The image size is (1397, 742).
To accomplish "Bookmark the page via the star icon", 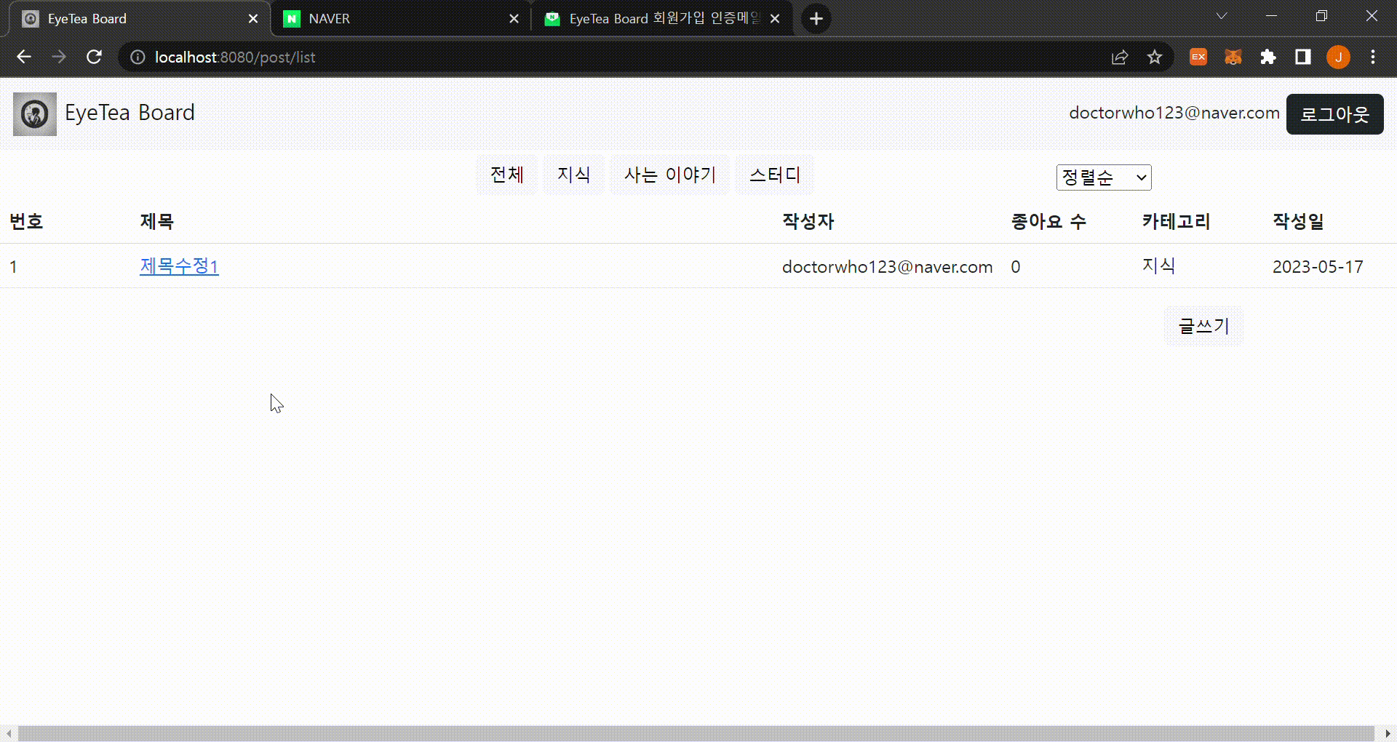I will click(x=1155, y=57).
